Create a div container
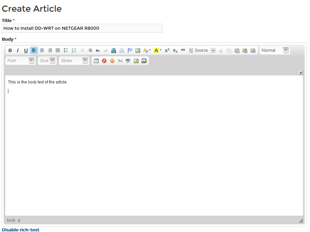Image resolution: width=310 pixels, height=232 pixels. pyautogui.click(x=120, y=61)
